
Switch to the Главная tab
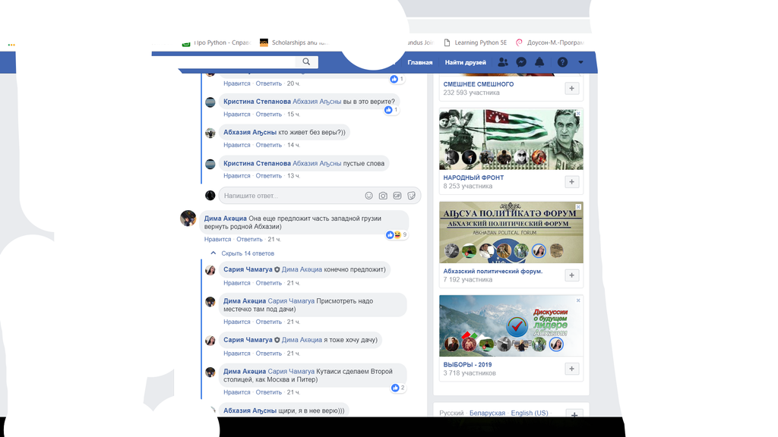pos(421,61)
